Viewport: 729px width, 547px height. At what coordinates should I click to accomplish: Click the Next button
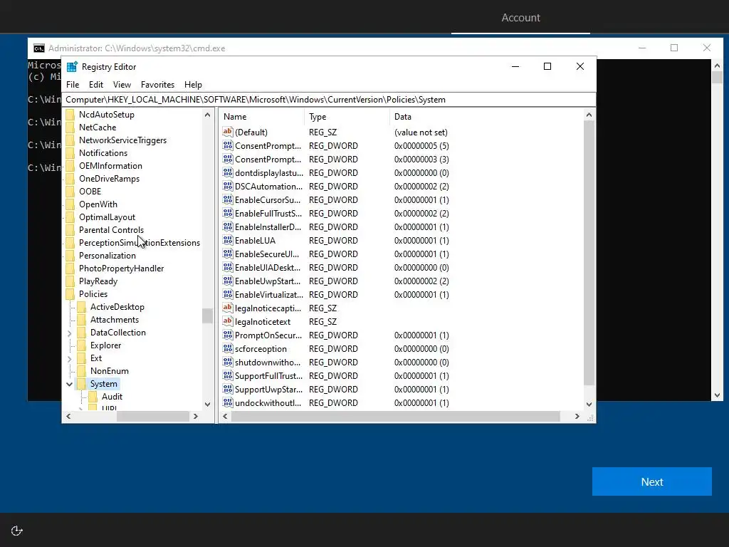pyautogui.click(x=652, y=481)
